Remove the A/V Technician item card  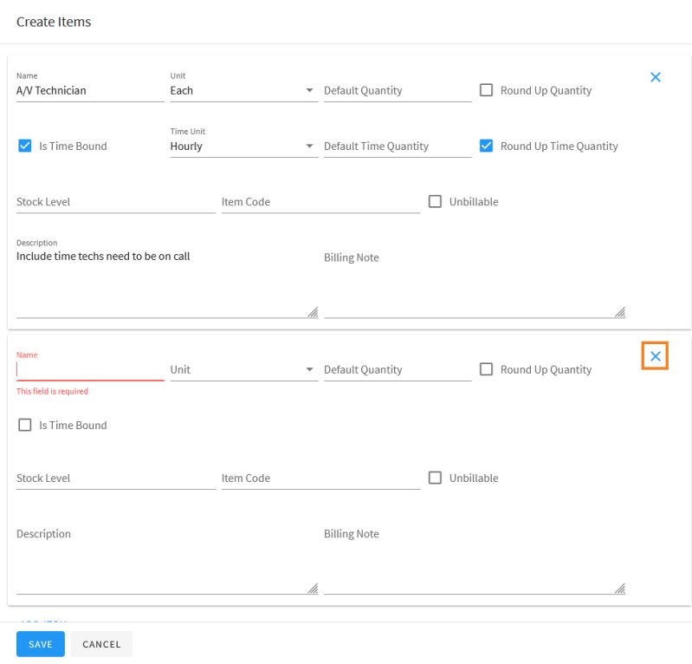pos(656,77)
